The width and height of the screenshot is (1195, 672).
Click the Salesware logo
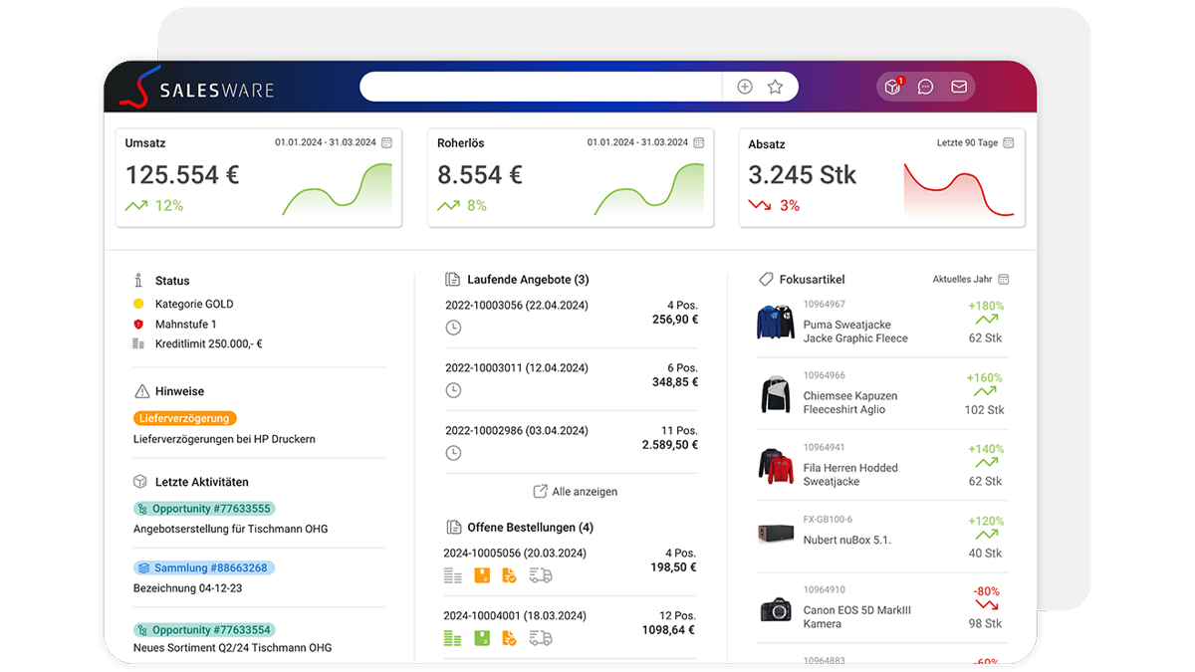click(196, 89)
